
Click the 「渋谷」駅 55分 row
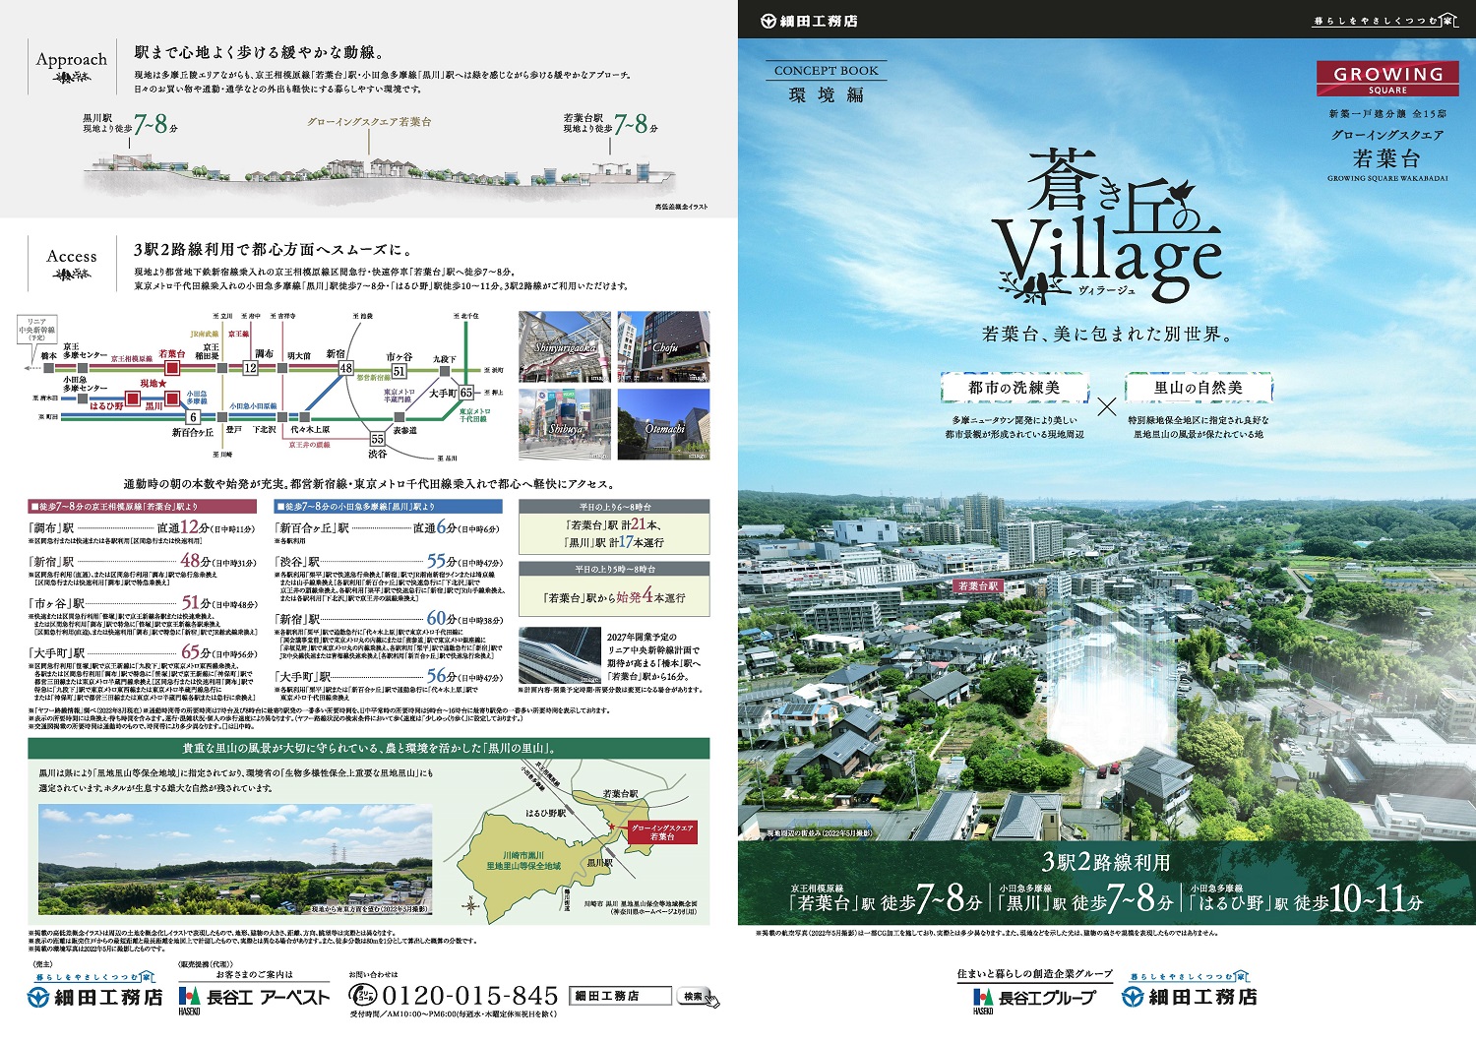coord(389,561)
